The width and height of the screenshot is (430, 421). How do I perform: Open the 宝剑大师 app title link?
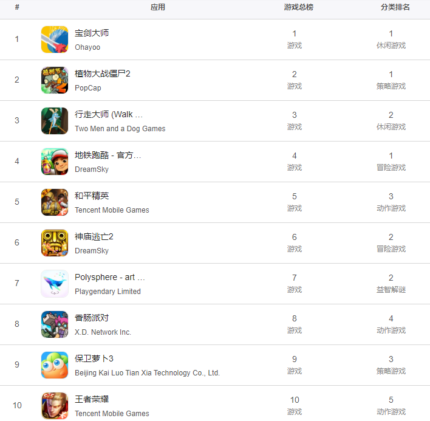[x=92, y=33]
